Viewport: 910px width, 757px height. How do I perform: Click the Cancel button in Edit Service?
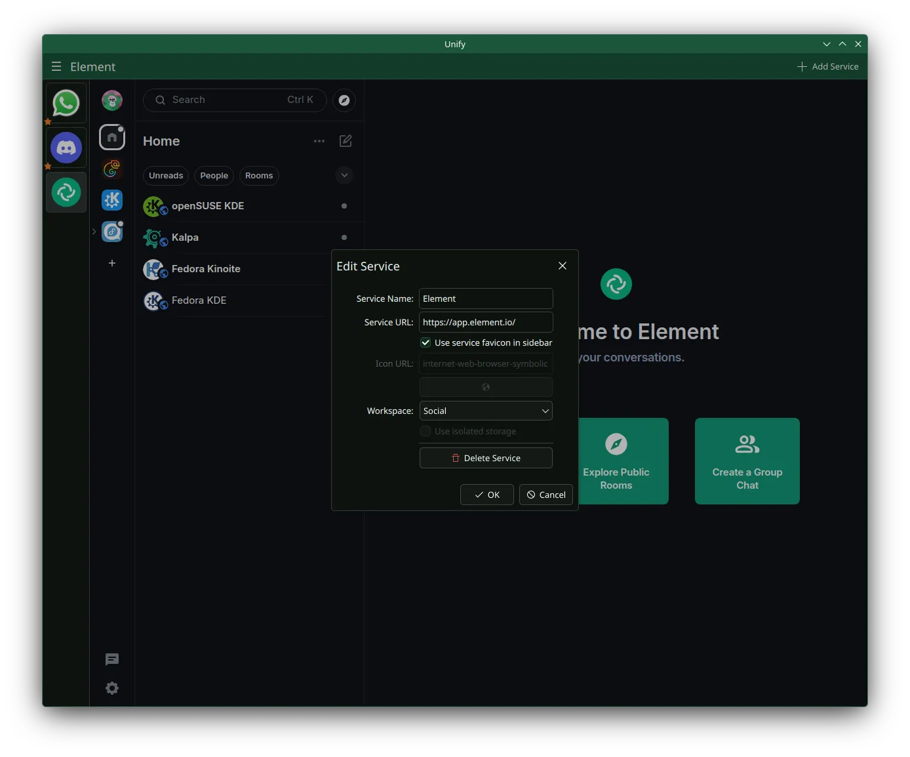click(546, 495)
